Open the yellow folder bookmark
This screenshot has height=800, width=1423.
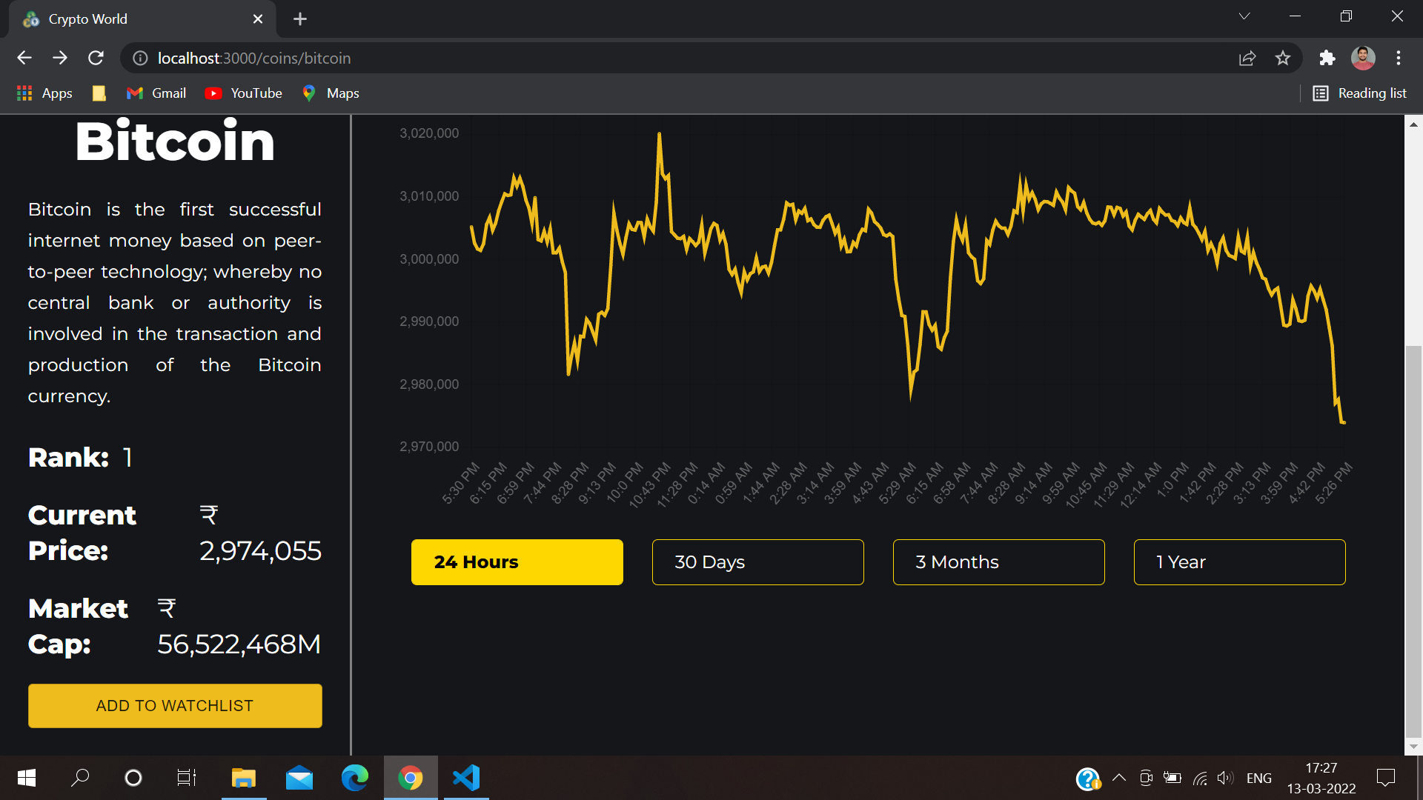click(x=99, y=93)
